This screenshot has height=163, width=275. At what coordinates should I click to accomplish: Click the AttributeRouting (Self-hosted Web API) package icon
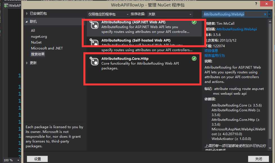tap(94, 42)
